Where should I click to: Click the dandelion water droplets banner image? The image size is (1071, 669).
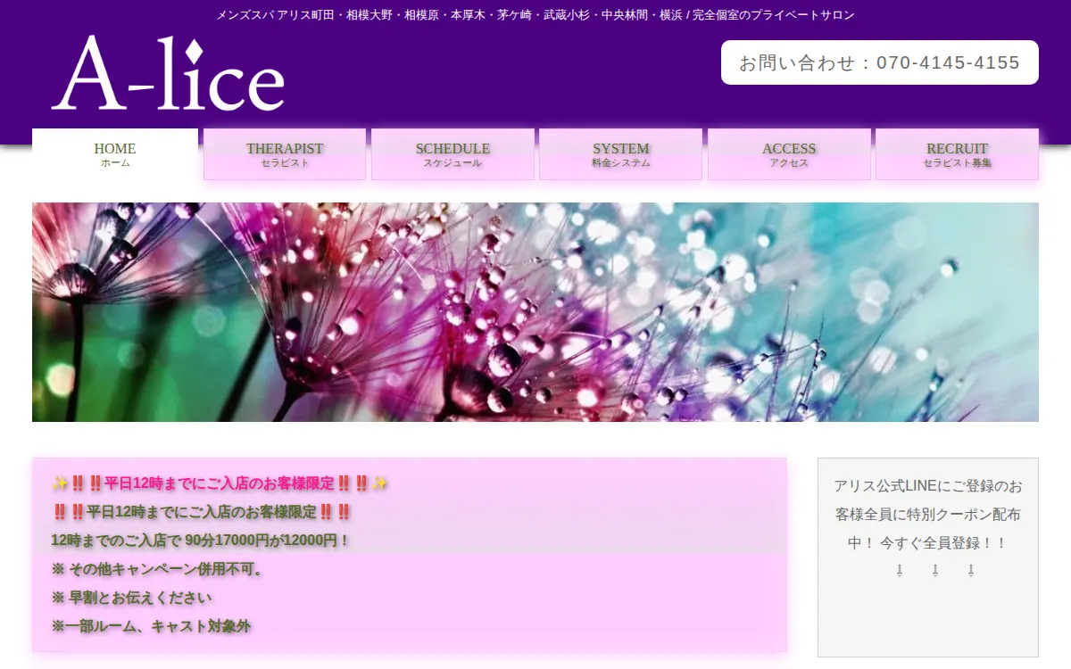(x=535, y=312)
